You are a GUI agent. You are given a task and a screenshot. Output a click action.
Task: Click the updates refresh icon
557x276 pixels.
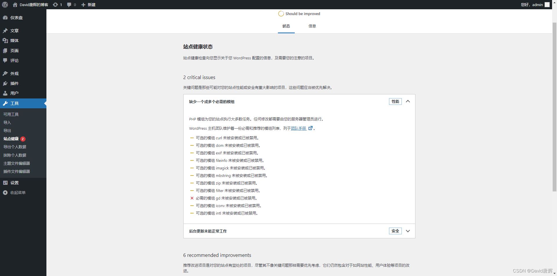point(55,5)
